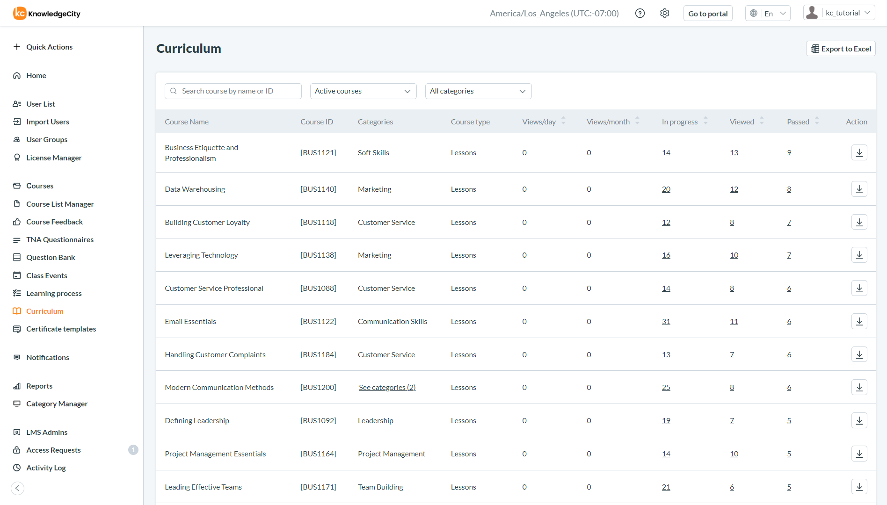Go to Course List Manager in sidebar
This screenshot has width=887, height=505.
click(60, 204)
